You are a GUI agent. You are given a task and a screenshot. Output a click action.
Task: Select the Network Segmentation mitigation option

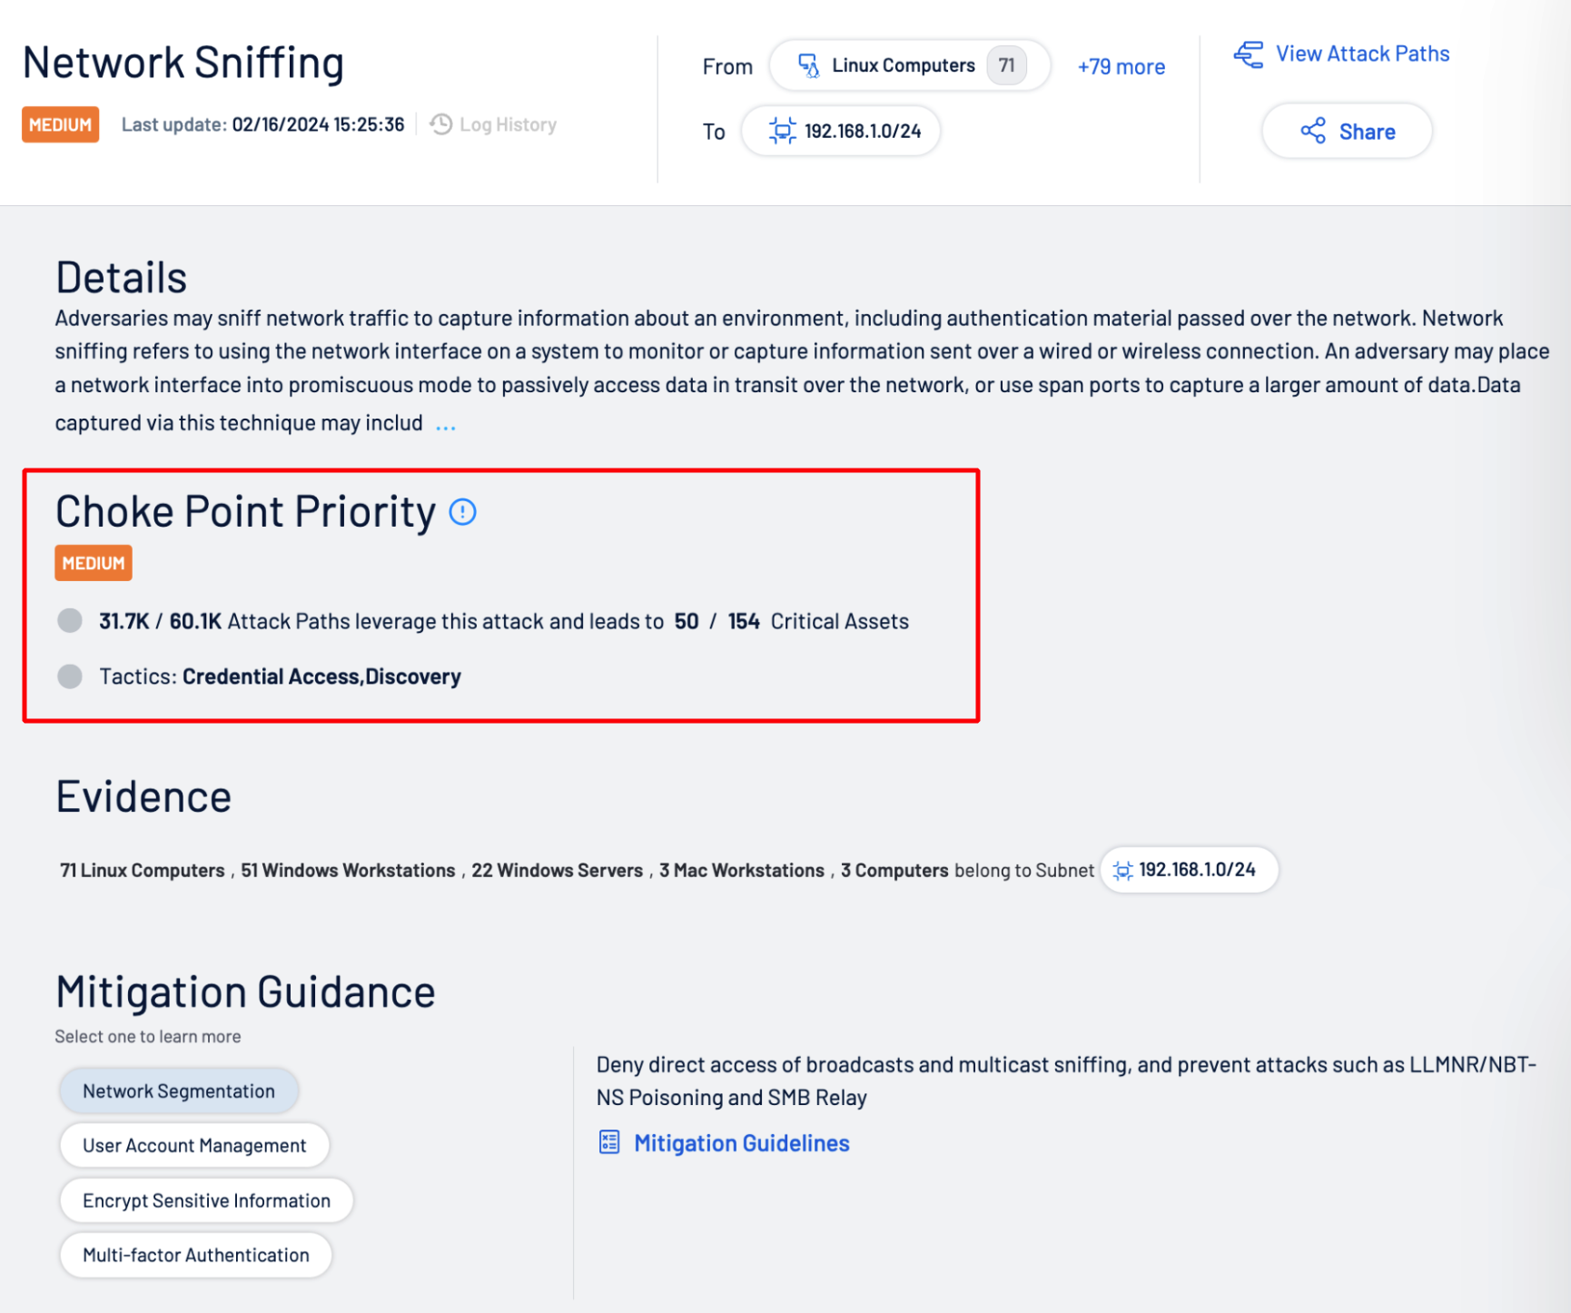[179, 1091]
